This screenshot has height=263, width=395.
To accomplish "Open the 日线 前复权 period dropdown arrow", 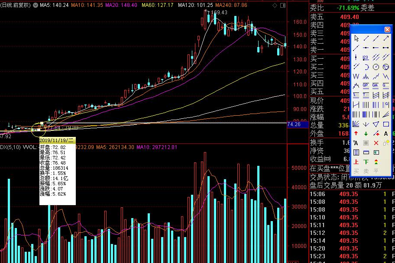I will pyautogui.click(x=35, y=5).
